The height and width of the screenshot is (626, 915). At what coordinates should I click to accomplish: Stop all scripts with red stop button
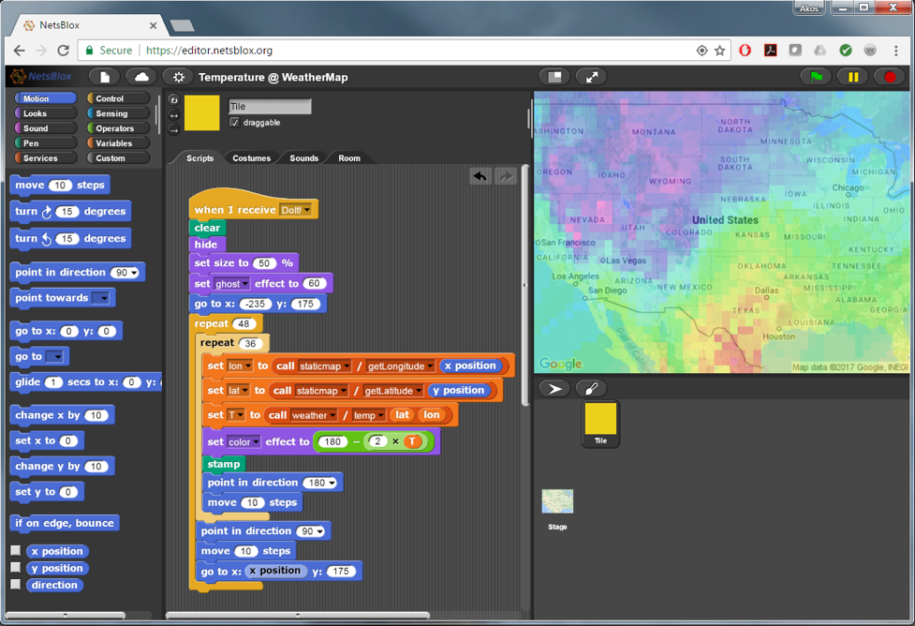(x=890, y=77)
